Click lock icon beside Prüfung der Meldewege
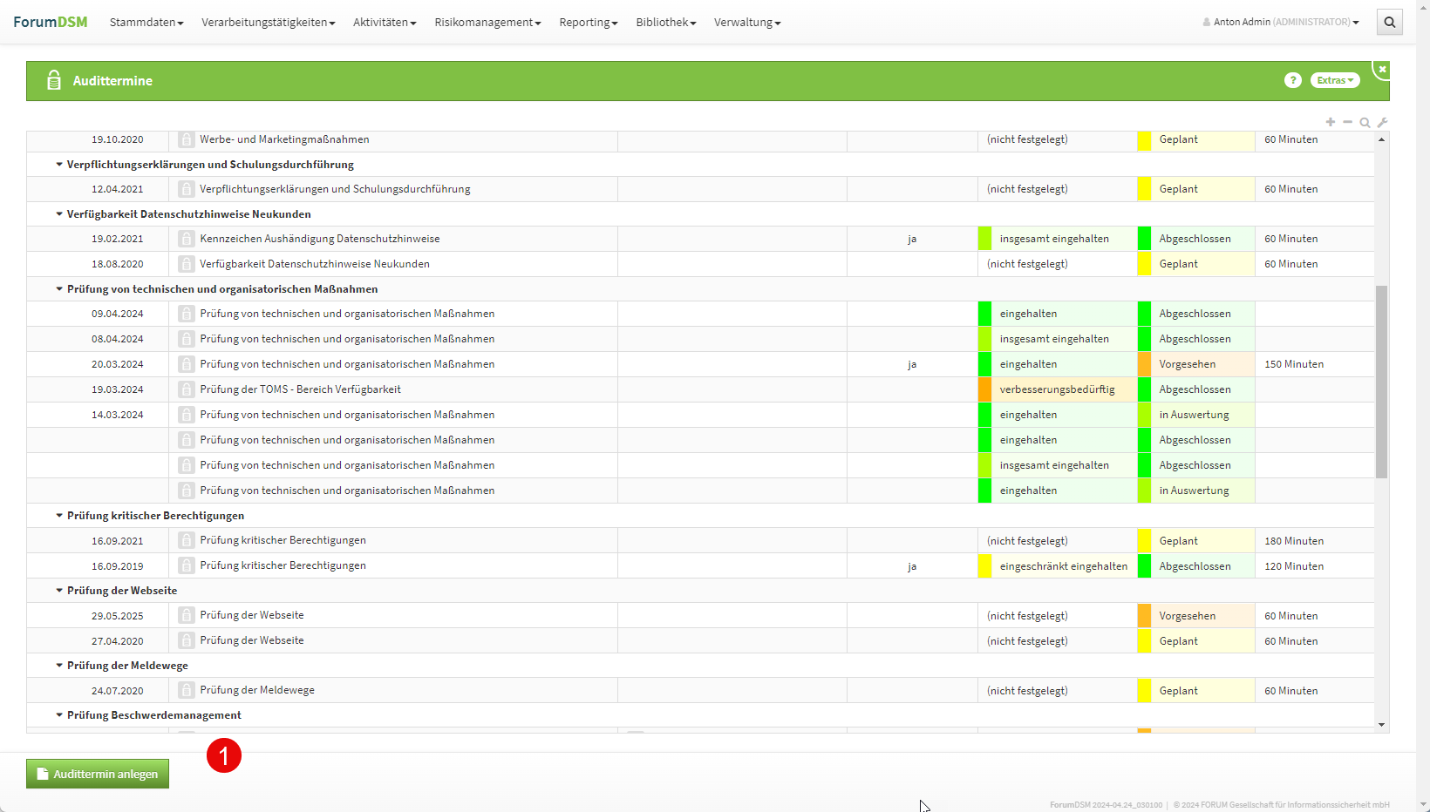Viewport: 1430px width, 812px height. point(187,691)
